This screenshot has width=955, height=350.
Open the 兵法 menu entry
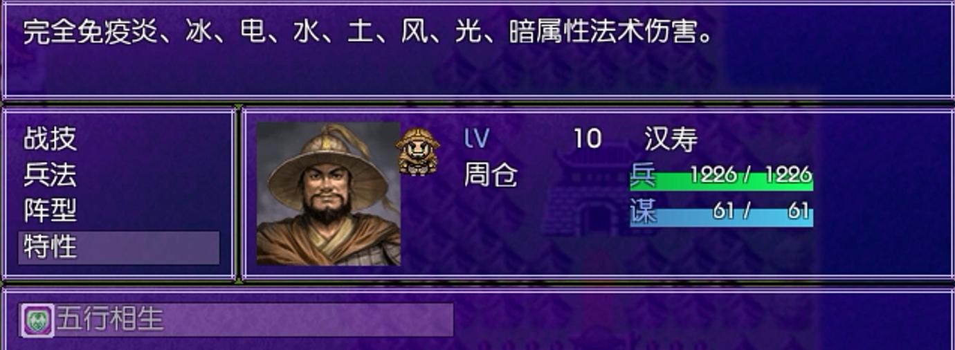50,175
